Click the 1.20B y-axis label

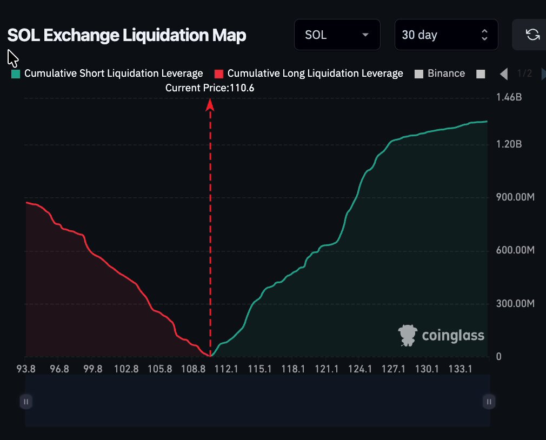coord(509,144)
